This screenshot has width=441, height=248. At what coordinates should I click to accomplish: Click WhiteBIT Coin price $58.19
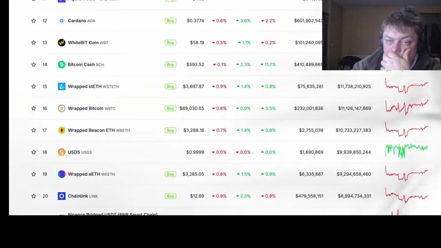pyautogui.click(x=197, y=43)
